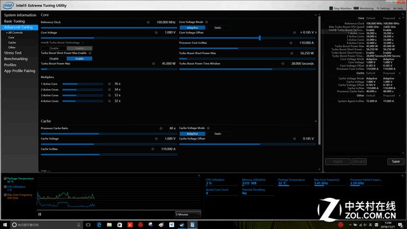Click the Apply button
This screenshot has height=229, width=407.
(338, 162)
